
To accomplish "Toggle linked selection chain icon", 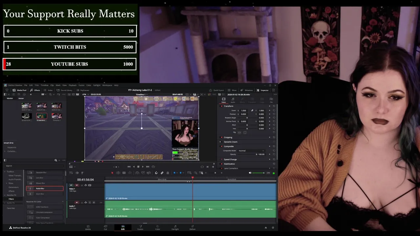I will coord(162,173).
